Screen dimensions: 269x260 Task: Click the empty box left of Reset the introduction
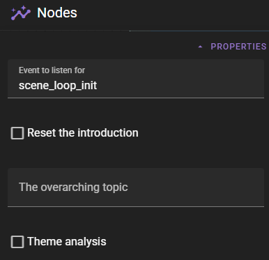(x=17, y=133)
